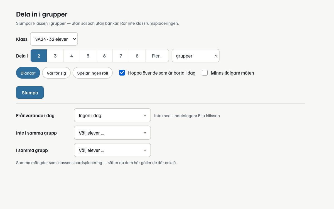Select the Var för sig pill
Image resolution: width=334 pixels, height=209 pixels.
click(x=57, y=73)
